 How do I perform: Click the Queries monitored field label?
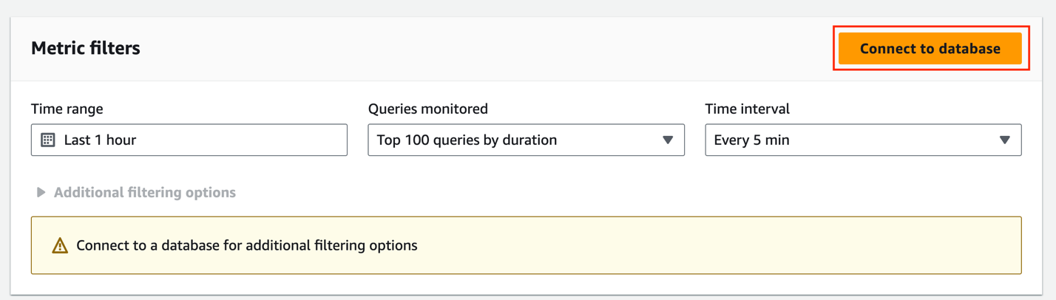[x=428, y=109]
